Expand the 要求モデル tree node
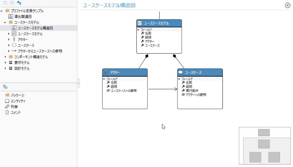The image size is (293, 167). [5, 63]
